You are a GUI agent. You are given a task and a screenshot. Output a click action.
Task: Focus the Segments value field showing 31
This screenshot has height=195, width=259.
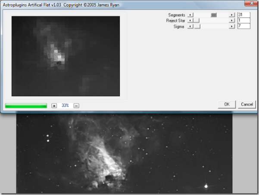pos(243,15)
